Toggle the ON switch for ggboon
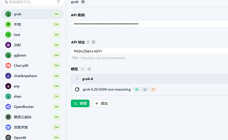Viewport: 228px width, 140px height. click(57, 55)
